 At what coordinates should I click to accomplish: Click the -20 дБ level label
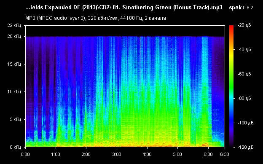click(x=244, y=25)
